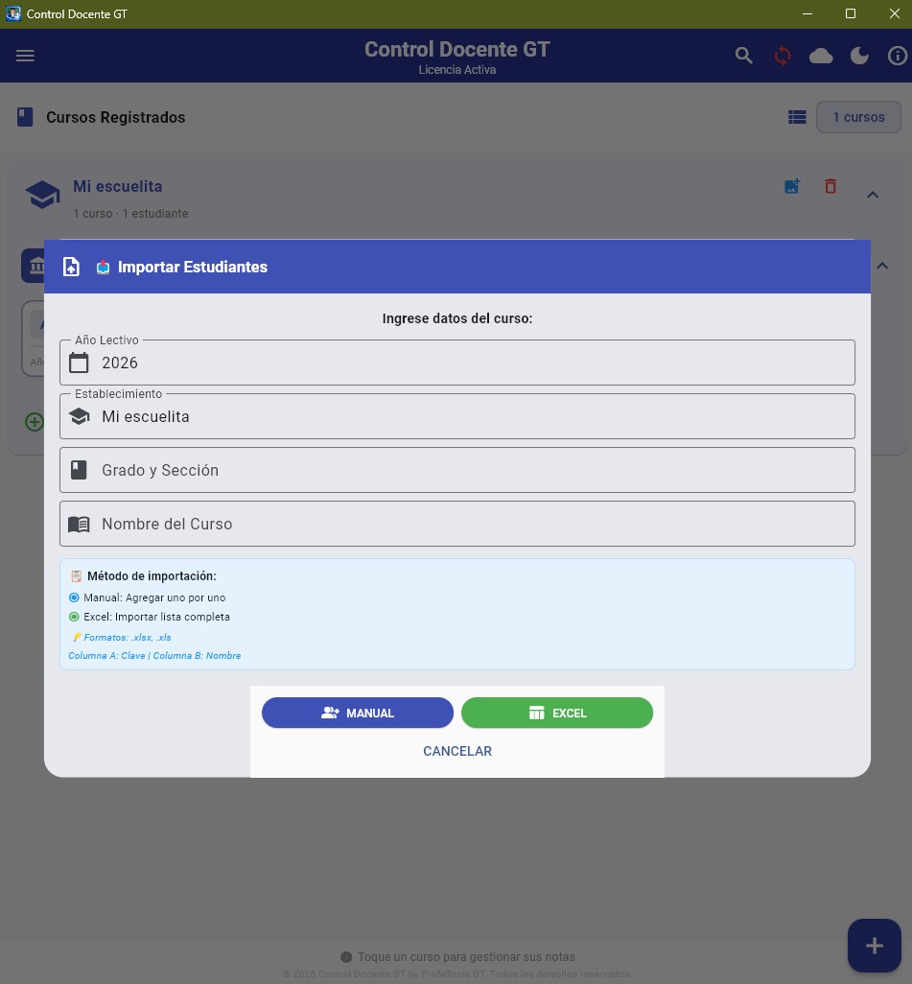The width and height of the screenshot is (912, 984).
Task: Switch to list view icon
Action: pos(797,117)
